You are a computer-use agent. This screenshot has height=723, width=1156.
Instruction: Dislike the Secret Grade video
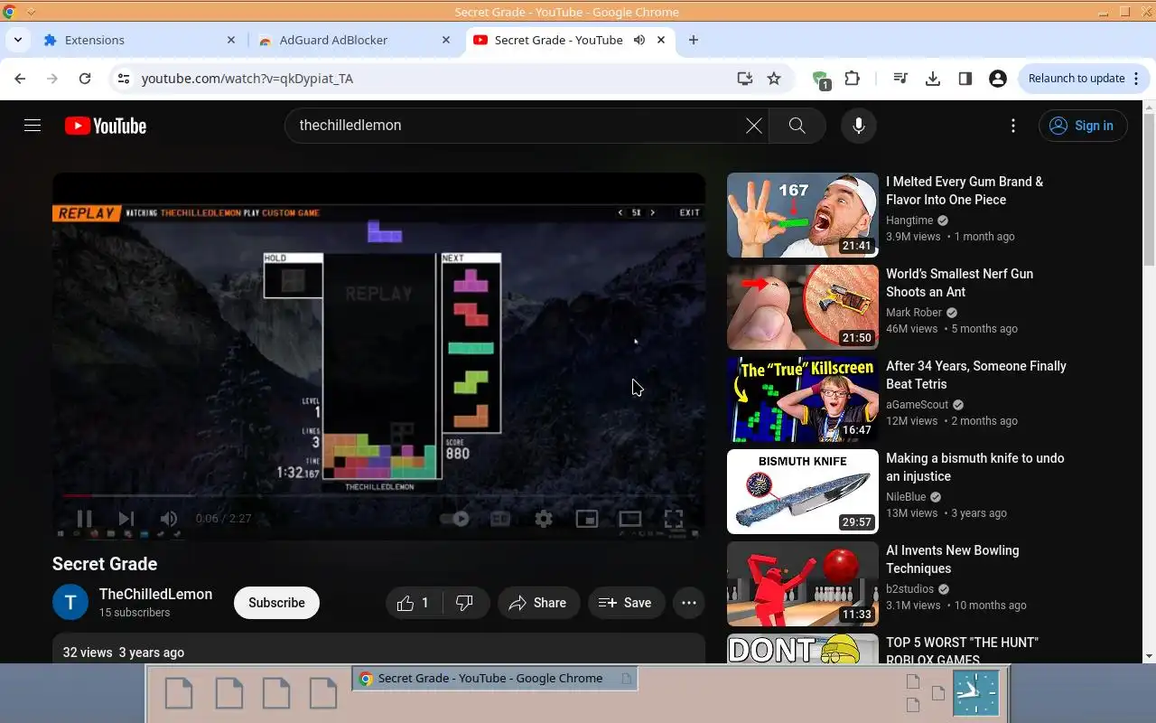point(465,603)
